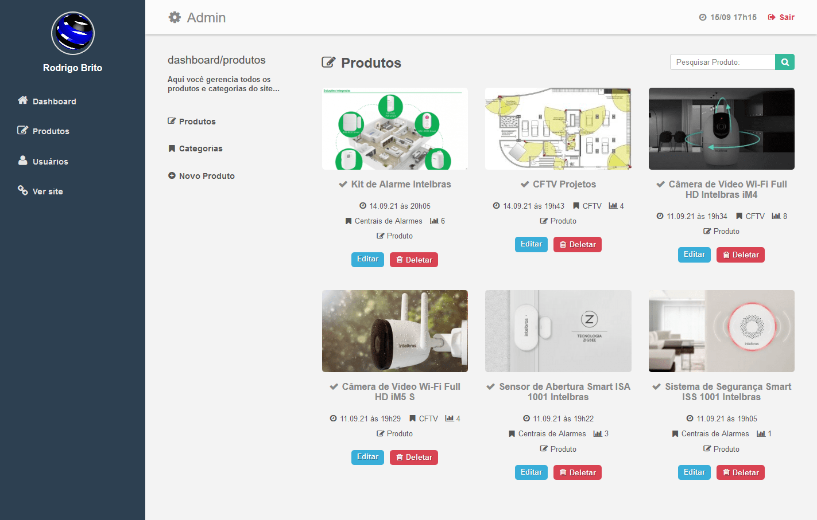Click the user profile avatar image
The height and width of the screenshot is (520, 817).
(x=73, y=33)
